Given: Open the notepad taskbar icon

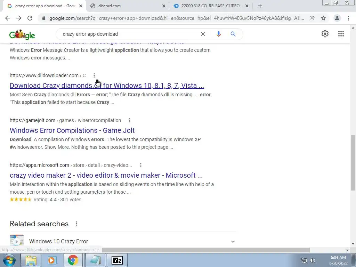Looking at the screenshot, I should (95, 260).
